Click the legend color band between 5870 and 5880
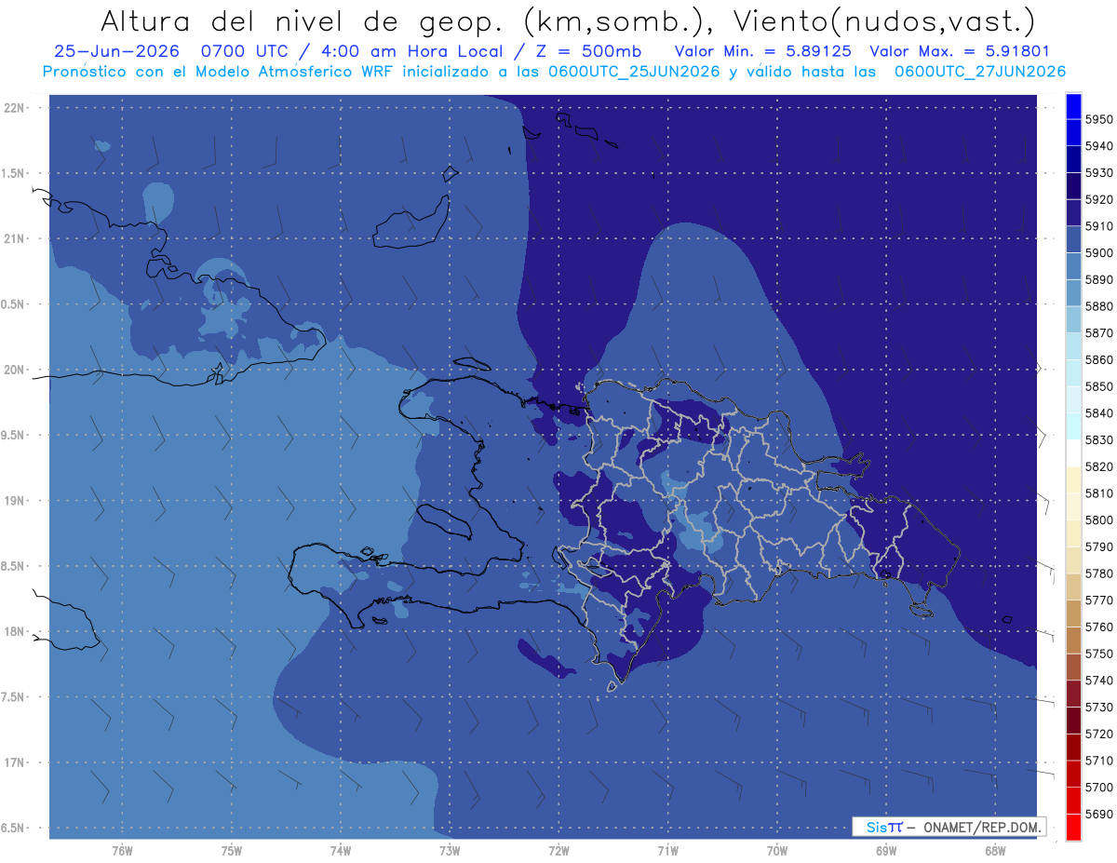The height and width of the screenshot is (863, 1117). (x=1072, y=320)
